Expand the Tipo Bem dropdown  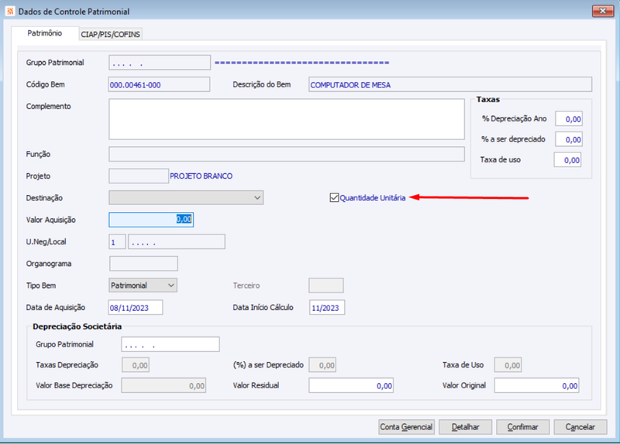[x=143, y=285]
